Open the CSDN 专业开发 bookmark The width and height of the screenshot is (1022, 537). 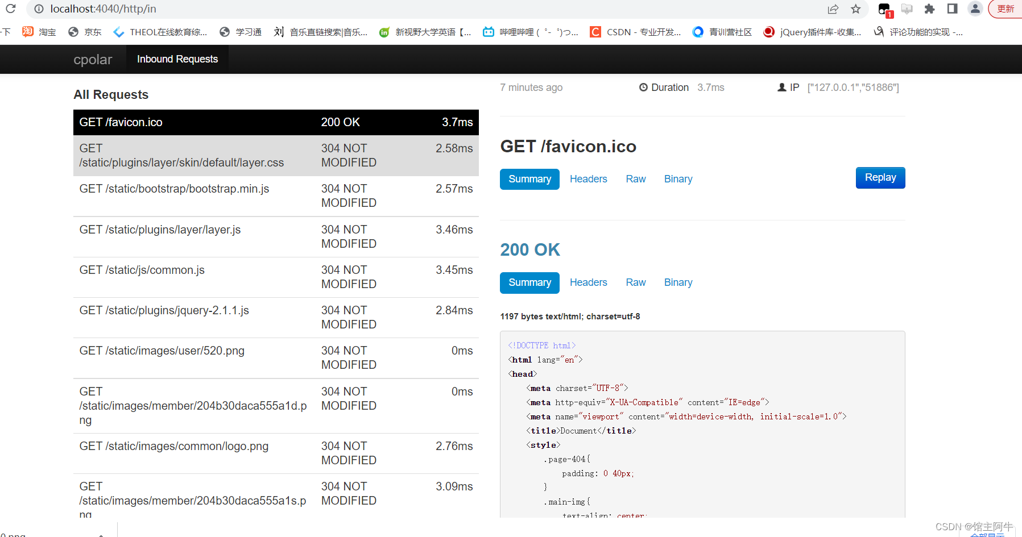pyautogui.click(x=635, y=32)
